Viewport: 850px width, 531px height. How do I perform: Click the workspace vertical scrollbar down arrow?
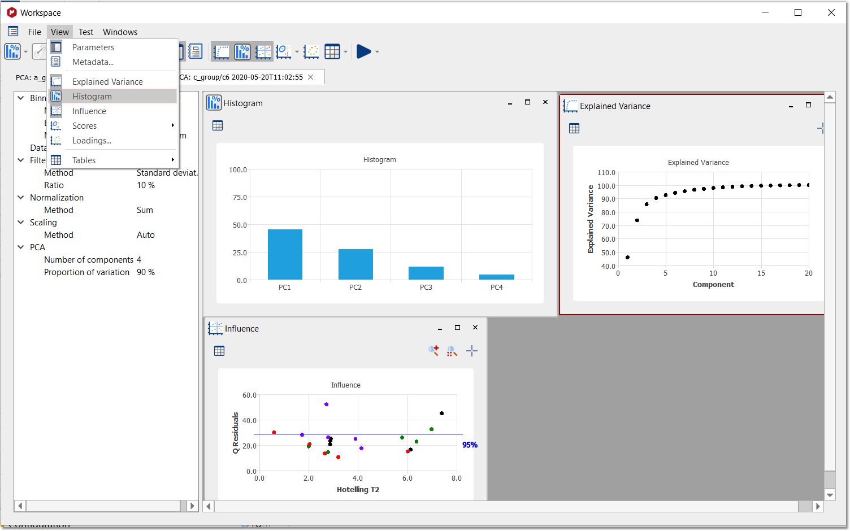point(830,495)
